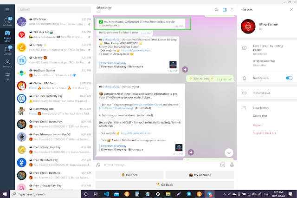
Task: Click the chat list Search field
Action: point(54,10)
